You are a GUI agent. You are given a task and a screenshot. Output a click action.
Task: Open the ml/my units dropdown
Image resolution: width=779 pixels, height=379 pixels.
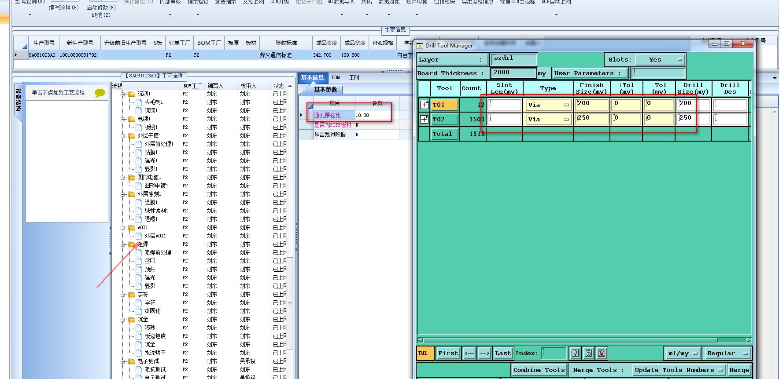[x=682, y=353]
